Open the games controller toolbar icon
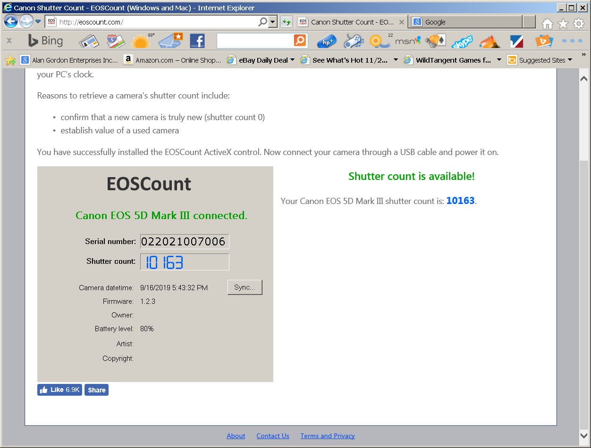 353,41
